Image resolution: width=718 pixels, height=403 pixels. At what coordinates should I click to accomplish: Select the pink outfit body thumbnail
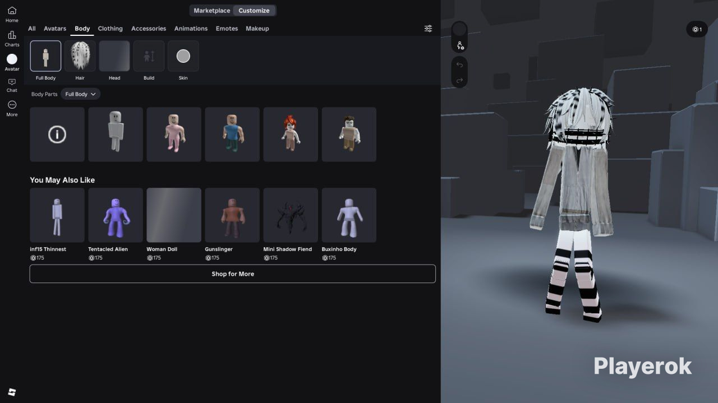pyautogui.click(x=174, y=135)
